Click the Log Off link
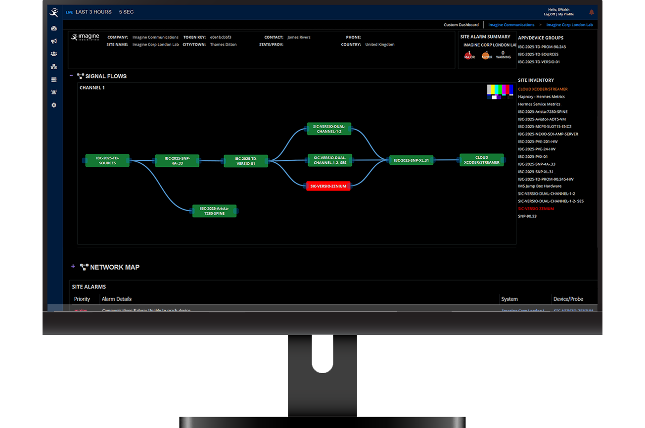The image size is (645, 428). [549, 14]
